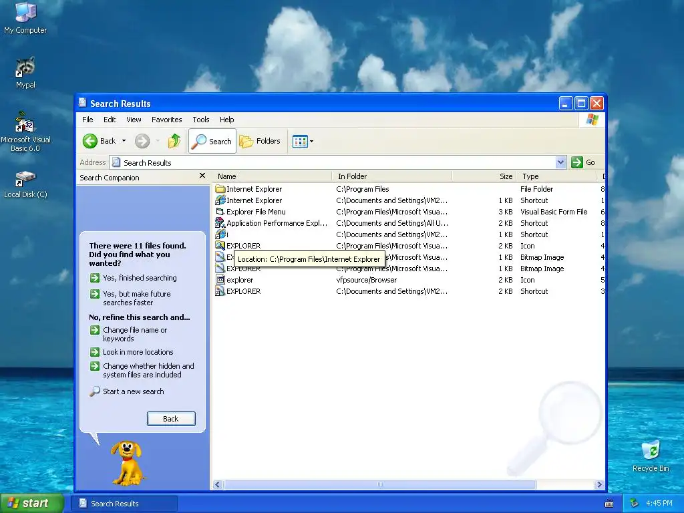Click 'Change file name or keywords'

click(135, 334)
